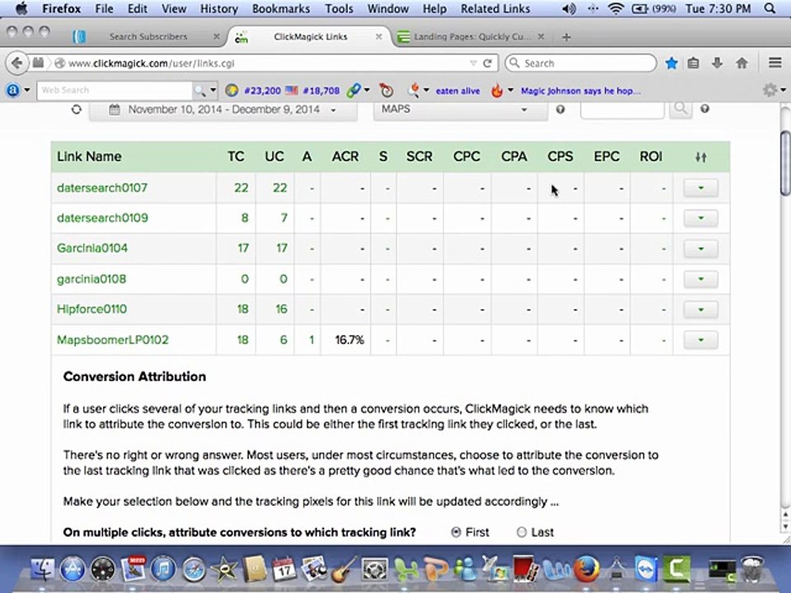Viewport: 791px width, 593px height.
Task: Open the Hipforce0110 link
Action: coord(91,309)
